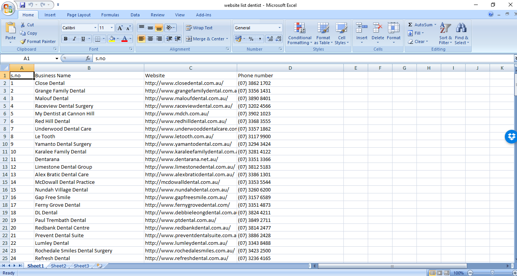The image size is (517, 276).
Task: Click the Find & Select binoculars icon
Action: click(x=461, y=28)
